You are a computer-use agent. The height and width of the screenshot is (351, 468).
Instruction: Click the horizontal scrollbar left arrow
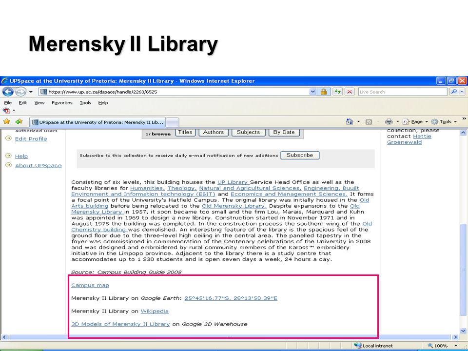pyautogui.click(x=4, y=337)
